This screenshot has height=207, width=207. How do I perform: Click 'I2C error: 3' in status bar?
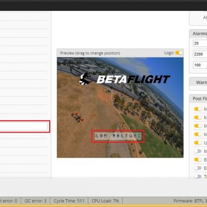(36, 201)
